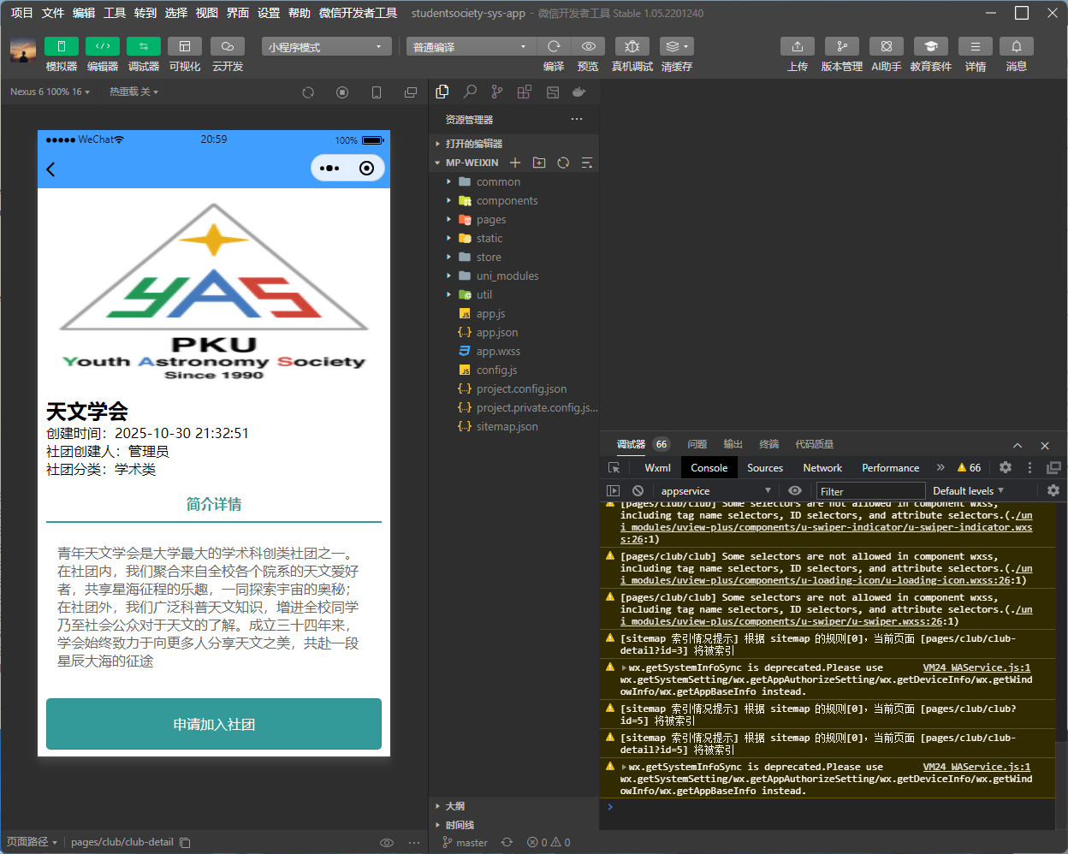
Task: Switch to the Network tab
Action: [x=822, y=468]
